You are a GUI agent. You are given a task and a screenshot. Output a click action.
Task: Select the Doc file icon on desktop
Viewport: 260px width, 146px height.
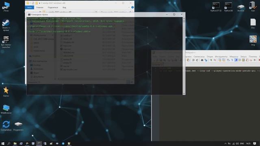click(x=253, y=24)
